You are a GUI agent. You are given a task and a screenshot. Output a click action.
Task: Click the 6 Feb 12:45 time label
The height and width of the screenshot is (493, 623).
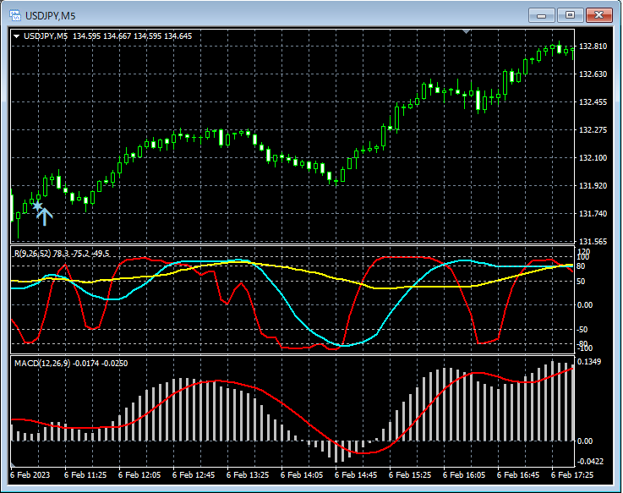(x=194, y=474)
